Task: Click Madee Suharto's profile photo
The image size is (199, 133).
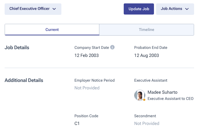Action: 140,95
